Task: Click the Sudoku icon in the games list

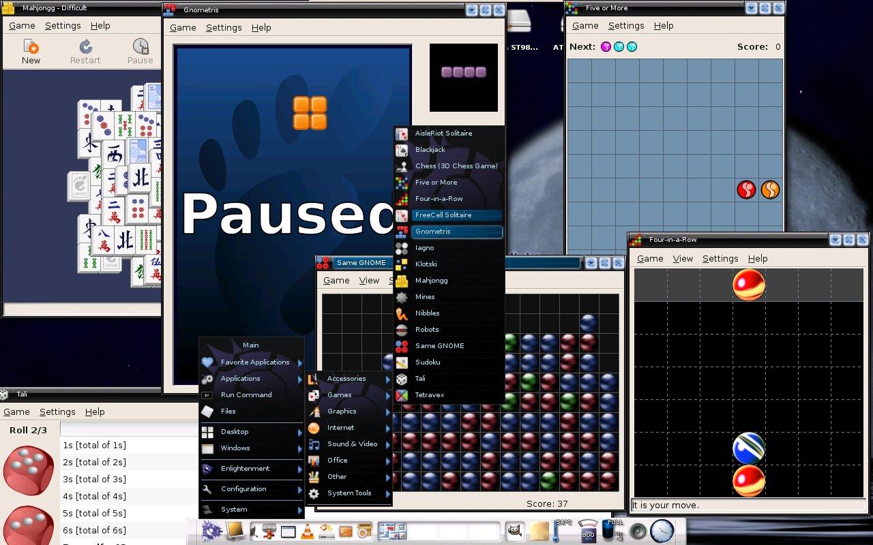Action: pyautogui.click(x=402, y=362)
